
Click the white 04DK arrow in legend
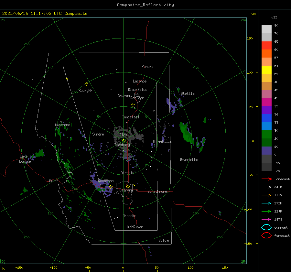pos(266,187)
